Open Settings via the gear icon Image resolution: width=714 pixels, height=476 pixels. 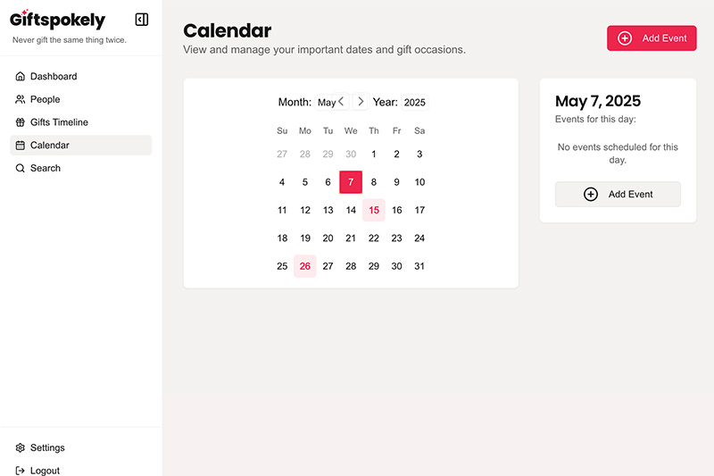20,447
